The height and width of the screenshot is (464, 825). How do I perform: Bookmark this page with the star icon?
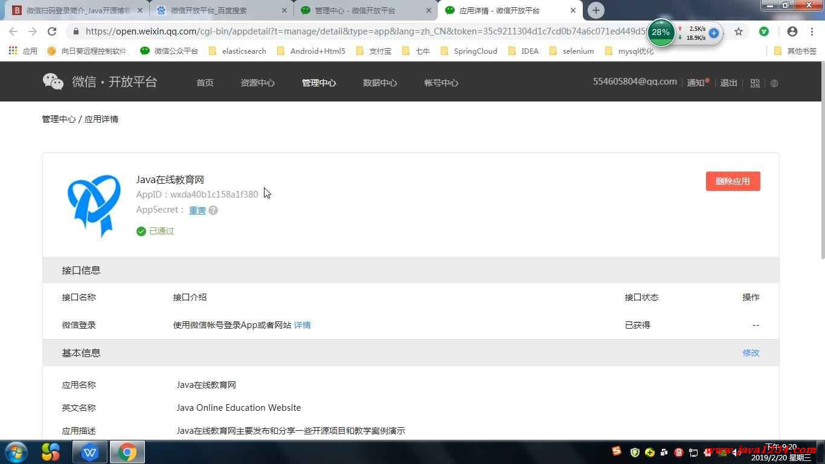tap(739, 31)
